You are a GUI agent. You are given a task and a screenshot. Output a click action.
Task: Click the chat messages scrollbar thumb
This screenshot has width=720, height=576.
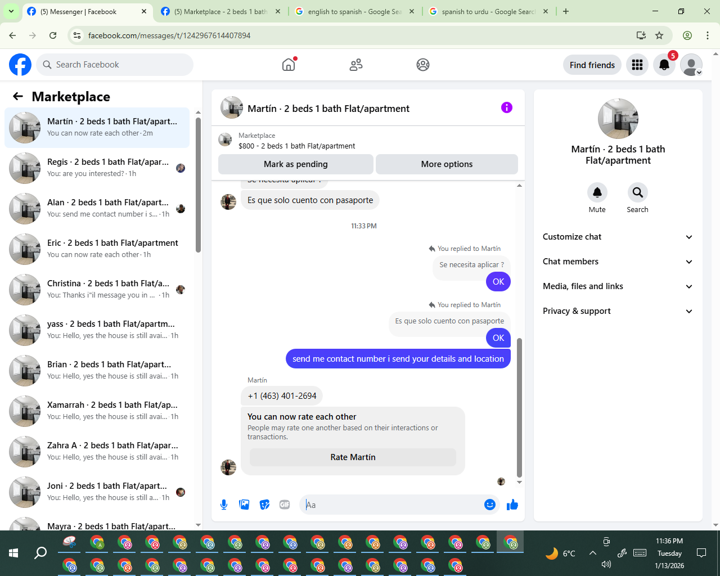[519, 408]
